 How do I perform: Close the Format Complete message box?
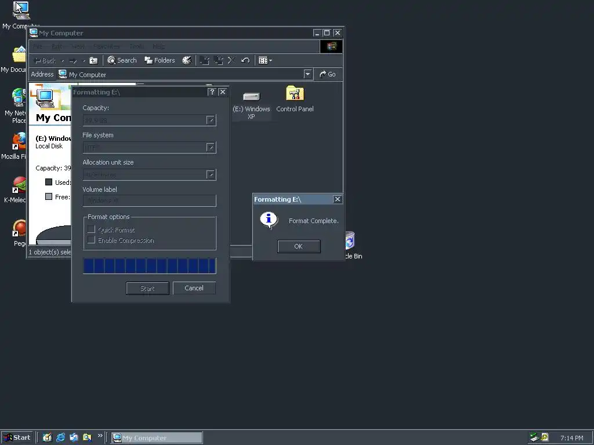click(338, 199)
